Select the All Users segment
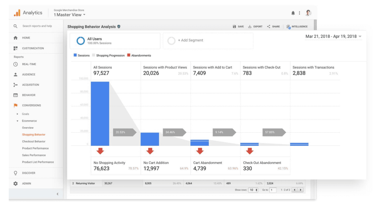The height and width of the screenshot is (205, 377). (x=115, y=41)
